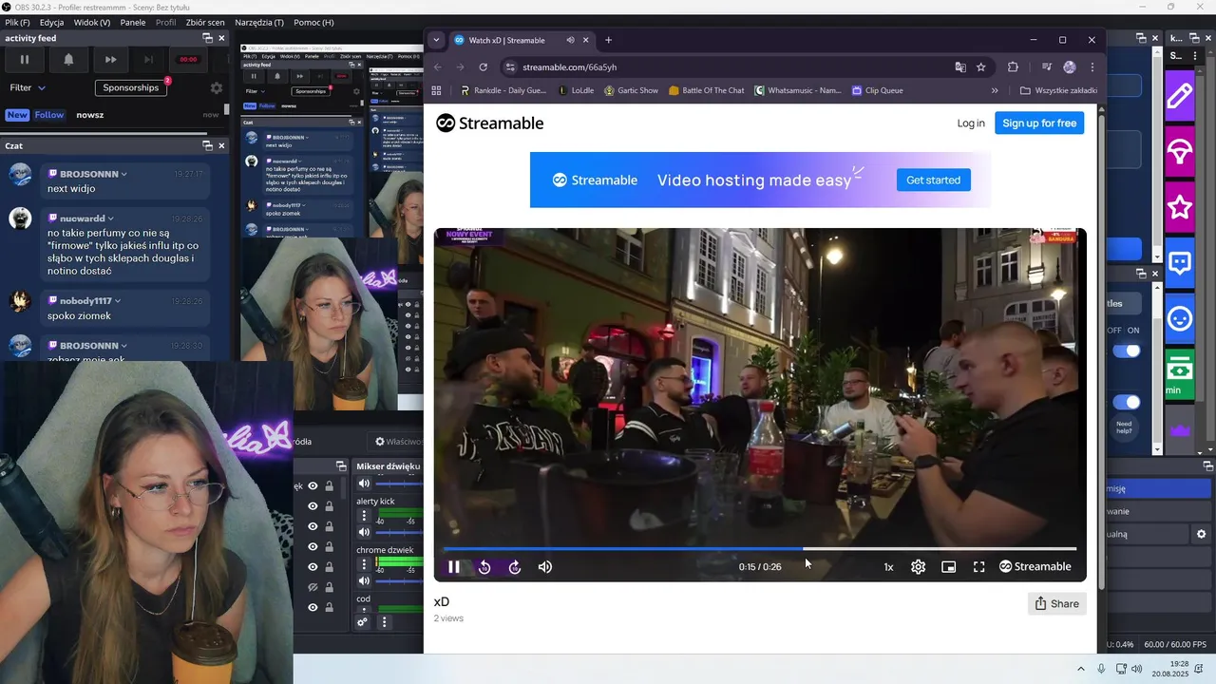This screenshot has width=1216, height=684.
Task: Pop out the activity feed dock
Action: [x=207, y=38]
